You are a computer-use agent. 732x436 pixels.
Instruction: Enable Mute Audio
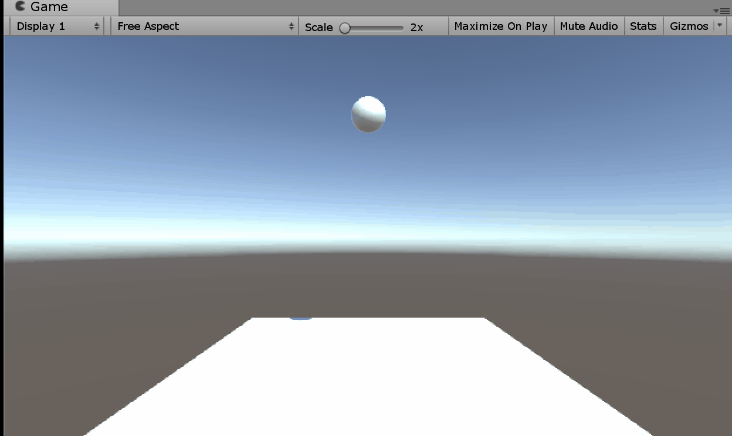588,26
